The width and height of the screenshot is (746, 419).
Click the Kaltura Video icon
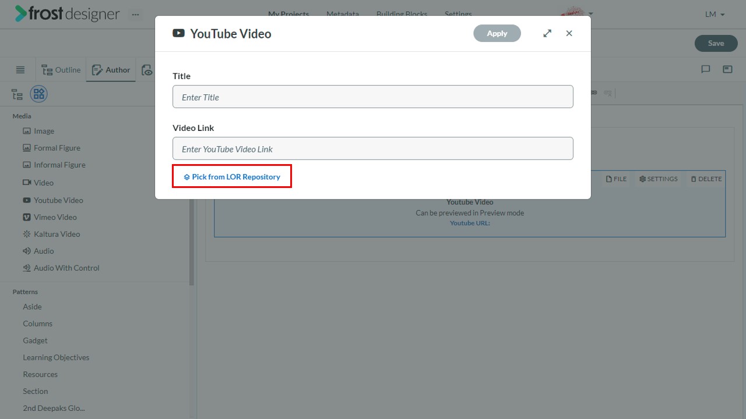pyautogui.click(x=26, y=234)
